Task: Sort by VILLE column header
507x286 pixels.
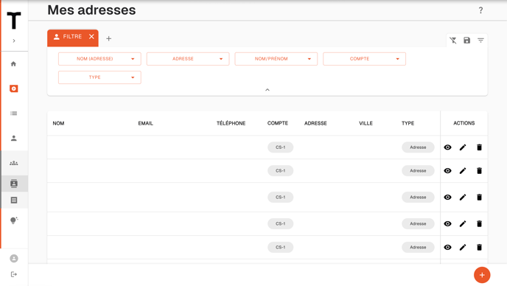Action: [x=366, y=123]
